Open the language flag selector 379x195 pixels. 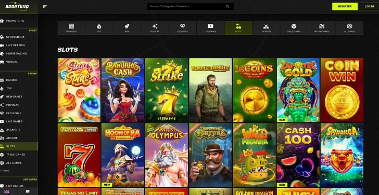click(x=7, y=192)
